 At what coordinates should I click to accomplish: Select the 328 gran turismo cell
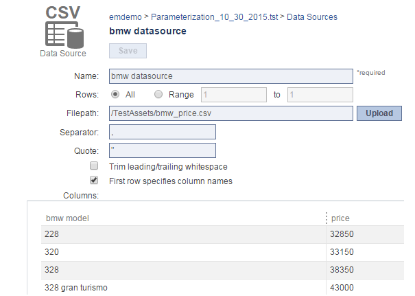point(183,288)
